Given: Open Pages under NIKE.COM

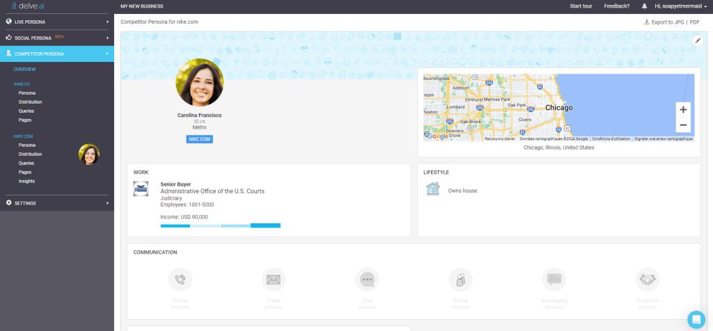Looking at the screenshot, I should pyautogui.click(x=25, y=172).
